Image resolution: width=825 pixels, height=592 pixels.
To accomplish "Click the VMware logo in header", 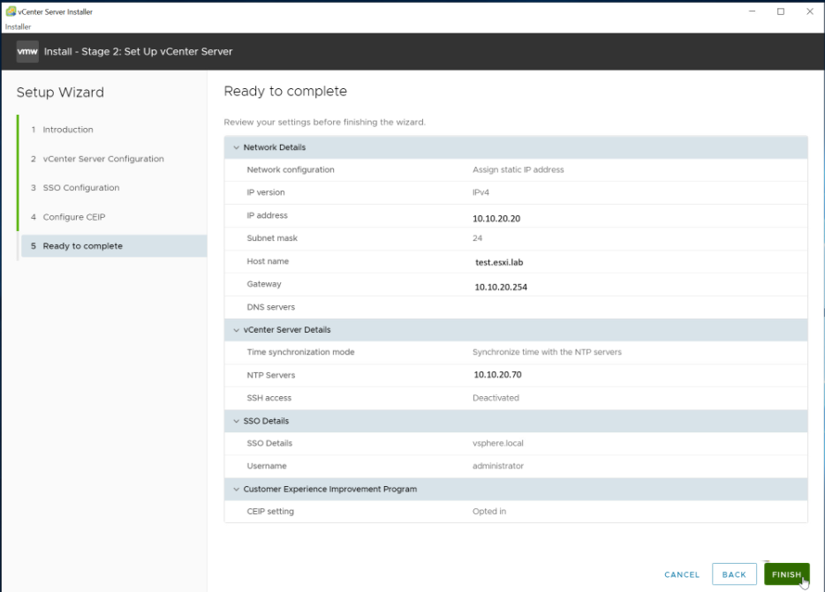I will coord(27,52).
